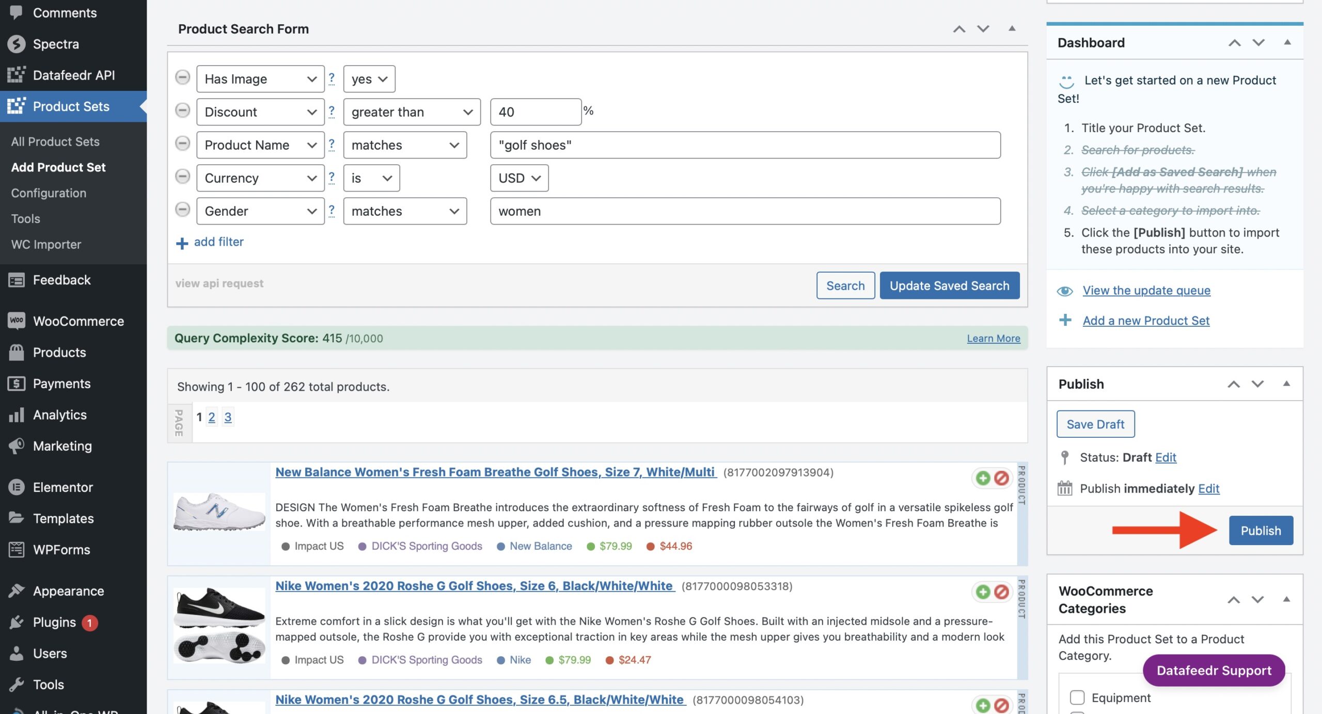The width and height of the screenshot is (1322, 714).
Task: Open help for the Product Name filter
Action: [332, 145]
